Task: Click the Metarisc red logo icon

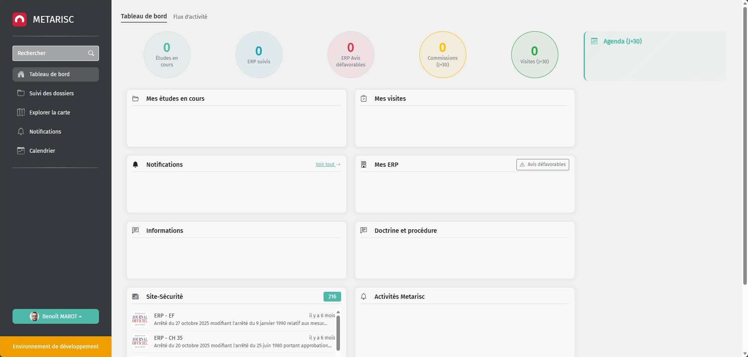Action: 20,20
